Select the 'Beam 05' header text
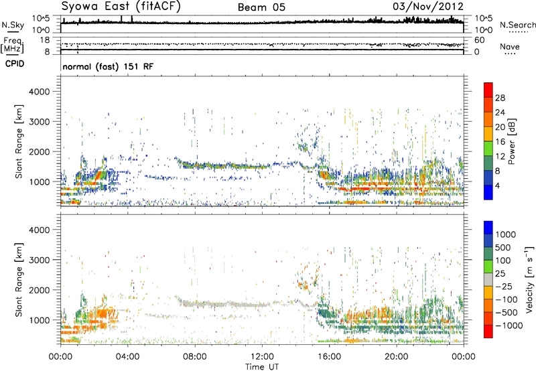Screen dimensions: 536x371 pyautogui.click(x=261, y=7)
